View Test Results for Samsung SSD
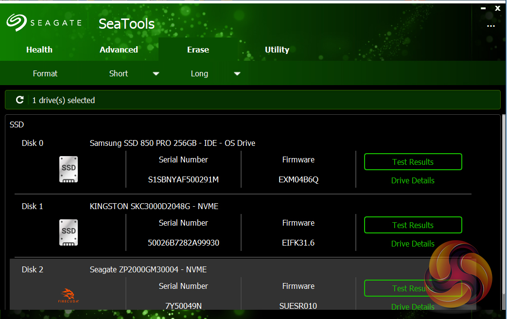The height and width of the screenshot is (319, 507). coord(413,162)
